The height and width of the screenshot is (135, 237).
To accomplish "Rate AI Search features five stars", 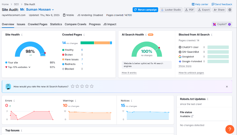I will pyautogui.click(x=92, y=86).
